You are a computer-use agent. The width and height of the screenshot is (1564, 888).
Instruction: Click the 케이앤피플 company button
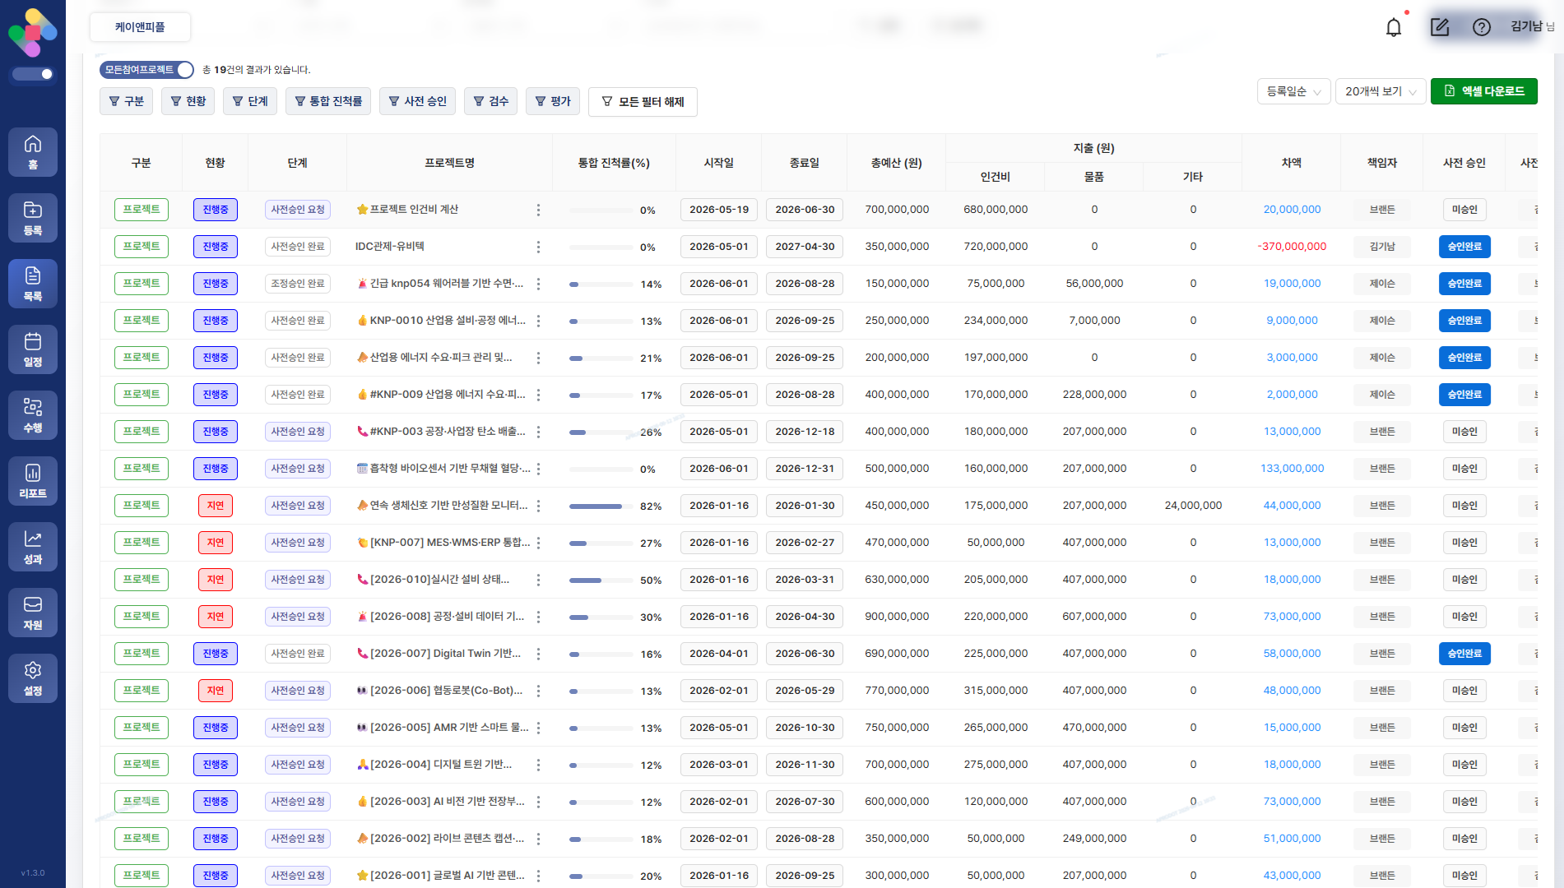pyautogui.click(x=140, y=27)
